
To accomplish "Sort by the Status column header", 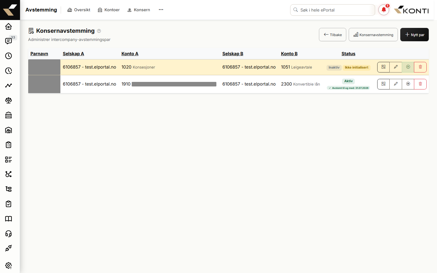I will pyautogui.click(x=348, y=54).
